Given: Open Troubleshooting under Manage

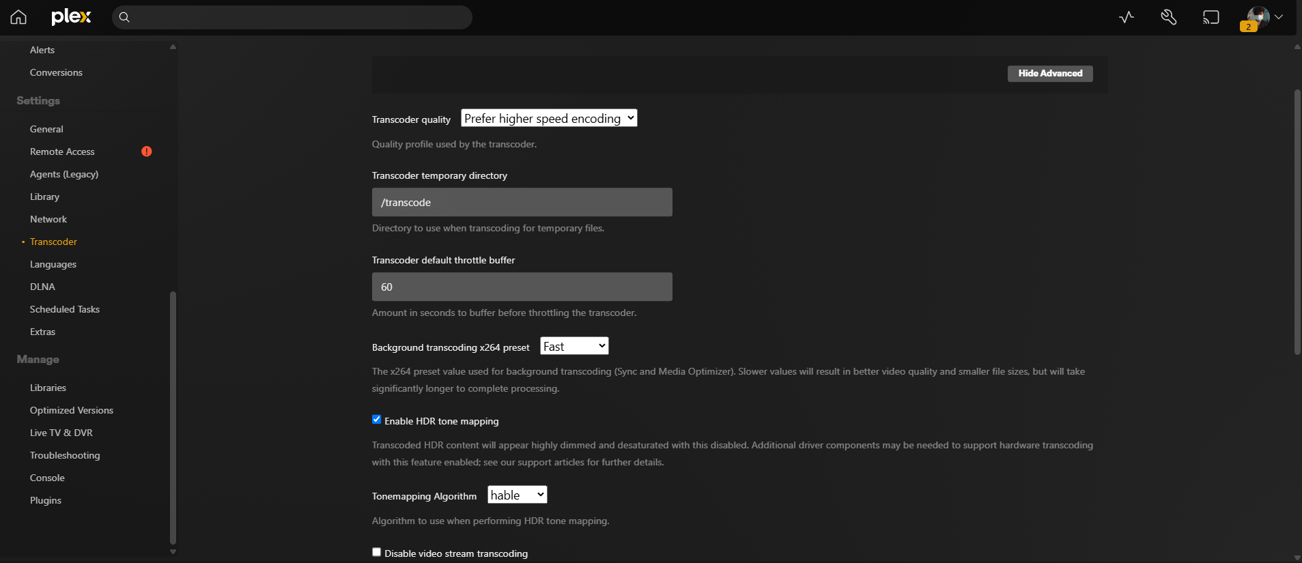Looking at the screenshot, I should pyautogui.click(x=65, y=455).
